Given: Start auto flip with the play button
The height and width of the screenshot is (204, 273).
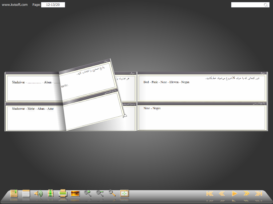Looking at the screenshot, I should click(234, 193).
